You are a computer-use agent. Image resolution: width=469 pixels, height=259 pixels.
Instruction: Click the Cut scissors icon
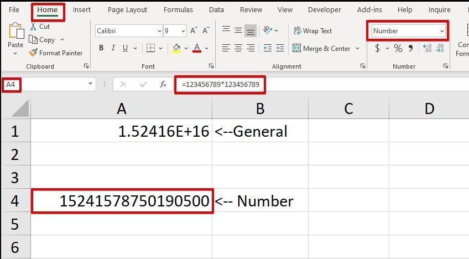[x=33, y=27]
